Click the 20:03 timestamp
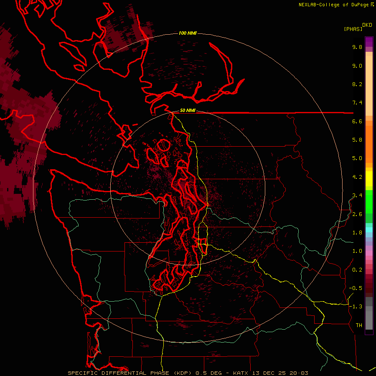 pyautogui.click(x=299, y=373)
